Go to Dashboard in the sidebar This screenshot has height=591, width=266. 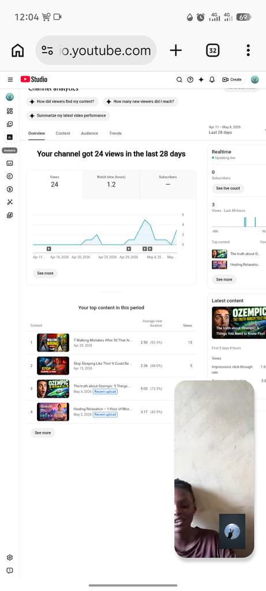tap(10, 111)
